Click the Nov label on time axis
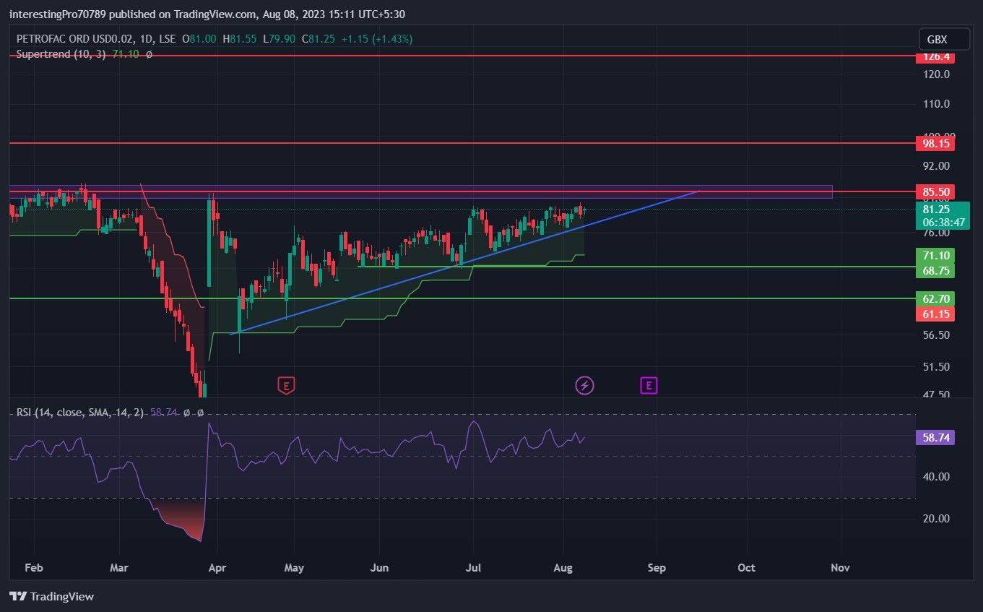 pos(840,568)
